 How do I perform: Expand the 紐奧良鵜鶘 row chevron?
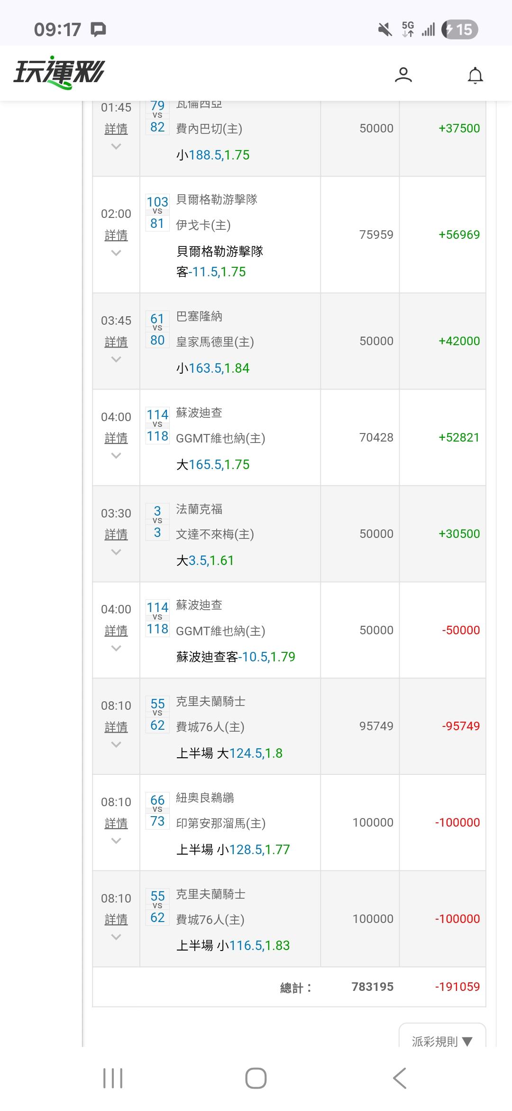pyautogui.click(x=116, y=841)
